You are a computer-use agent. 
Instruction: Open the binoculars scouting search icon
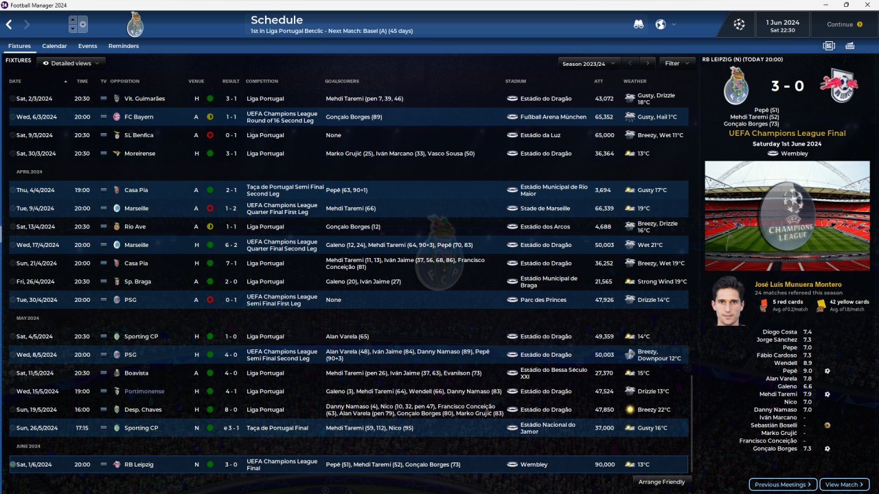pyautogui.click(x=639, y=25)
